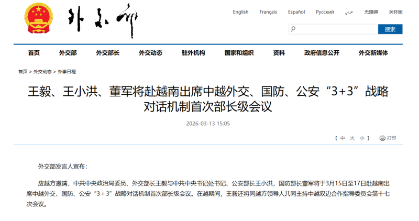The width and height of the screenshot is (419, 221).
Task: Go to 首页 in main navigation bar
Action: pyautogui.click(x=34, y=53)
